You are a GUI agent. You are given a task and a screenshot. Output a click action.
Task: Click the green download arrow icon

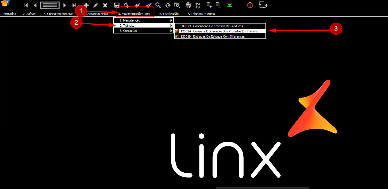230,5
